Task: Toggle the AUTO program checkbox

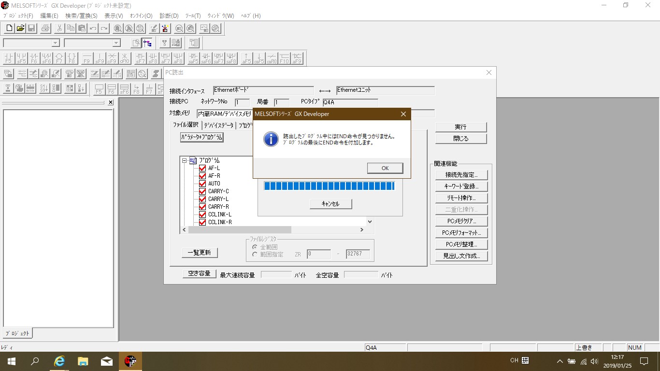Action: (202, 184)
